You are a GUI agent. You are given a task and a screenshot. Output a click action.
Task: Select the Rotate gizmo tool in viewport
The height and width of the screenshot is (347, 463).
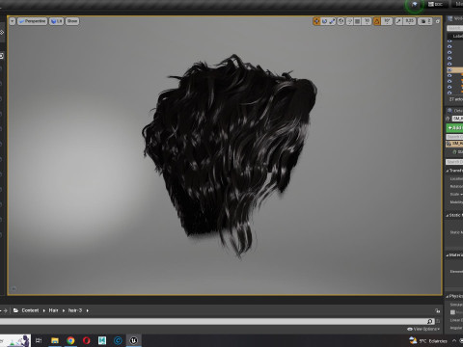point(324,21)
